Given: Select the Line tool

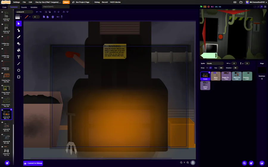Looking at the screenshot, I should click(x=19, y=64).
